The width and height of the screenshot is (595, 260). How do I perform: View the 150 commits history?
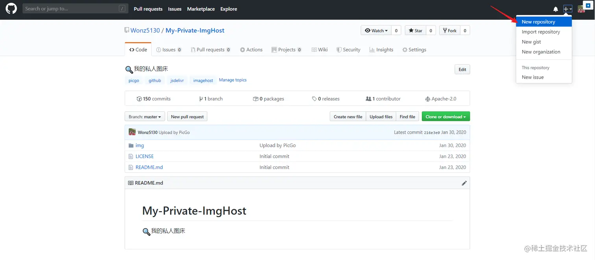pyautogui.click(x=153, y=99)
